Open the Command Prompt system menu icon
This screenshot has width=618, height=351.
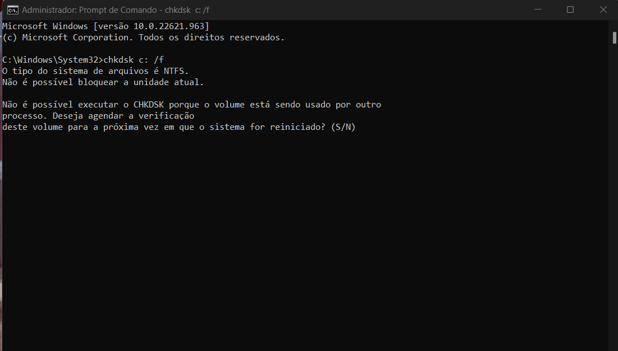pos(12,10)
